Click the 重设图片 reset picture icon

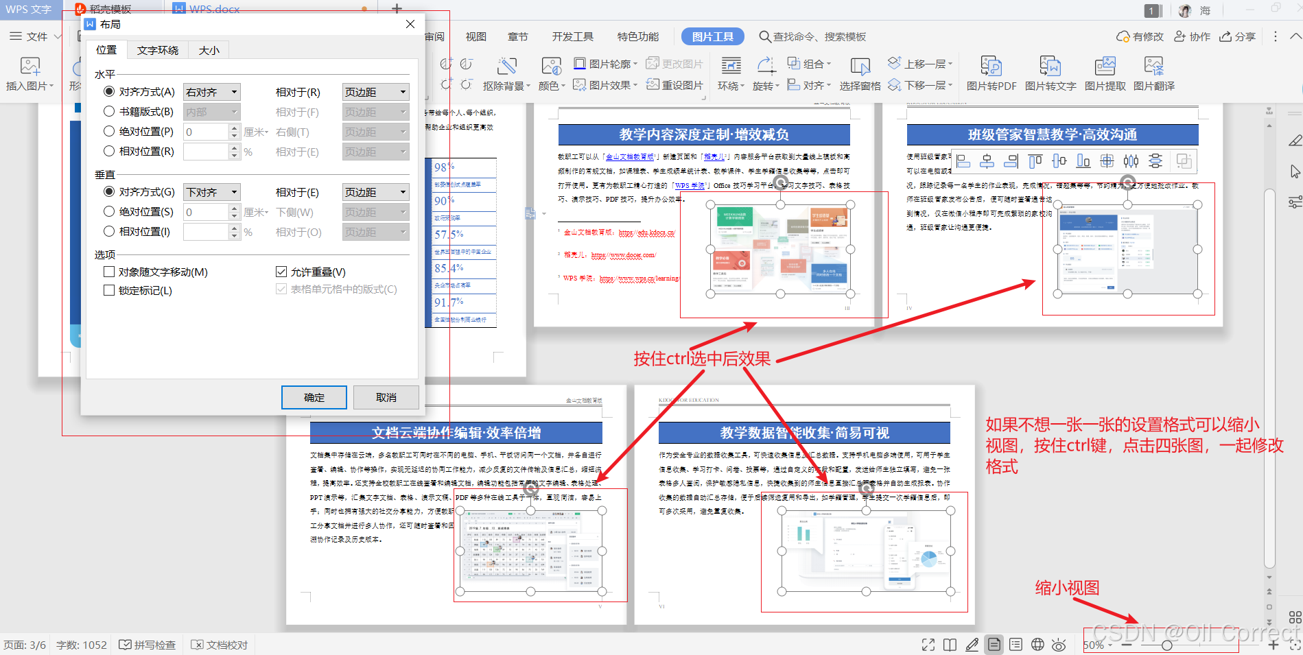coord(652,85)
